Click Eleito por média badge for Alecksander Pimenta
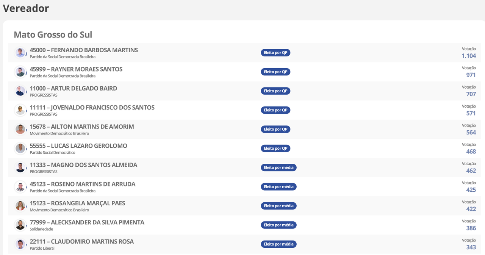 pyautogui.click(x=278, y=225)
